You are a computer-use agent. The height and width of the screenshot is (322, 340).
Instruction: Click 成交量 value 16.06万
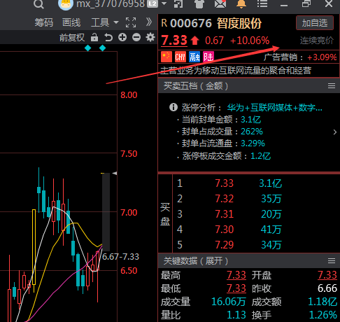229,302
